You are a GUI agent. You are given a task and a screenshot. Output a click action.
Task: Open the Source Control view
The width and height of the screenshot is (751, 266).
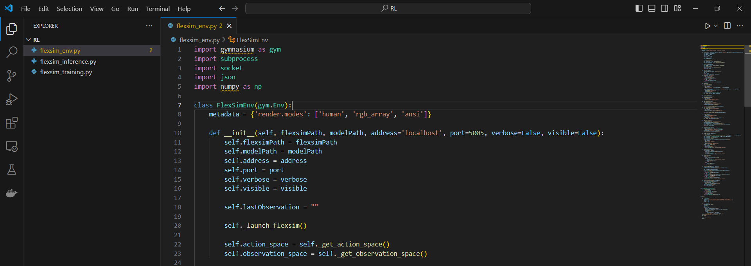(12, 76)
